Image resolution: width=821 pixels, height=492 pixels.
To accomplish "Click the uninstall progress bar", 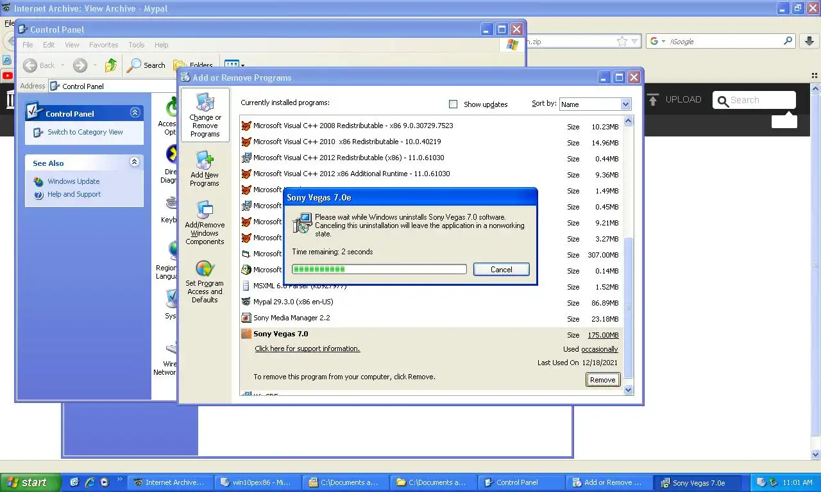I will pos(379,269).
